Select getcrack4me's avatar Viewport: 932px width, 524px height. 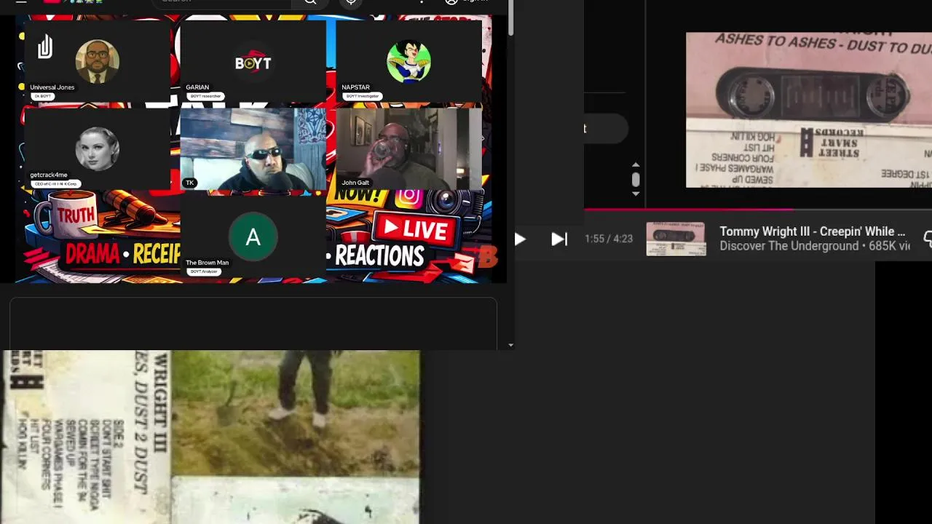97,148
